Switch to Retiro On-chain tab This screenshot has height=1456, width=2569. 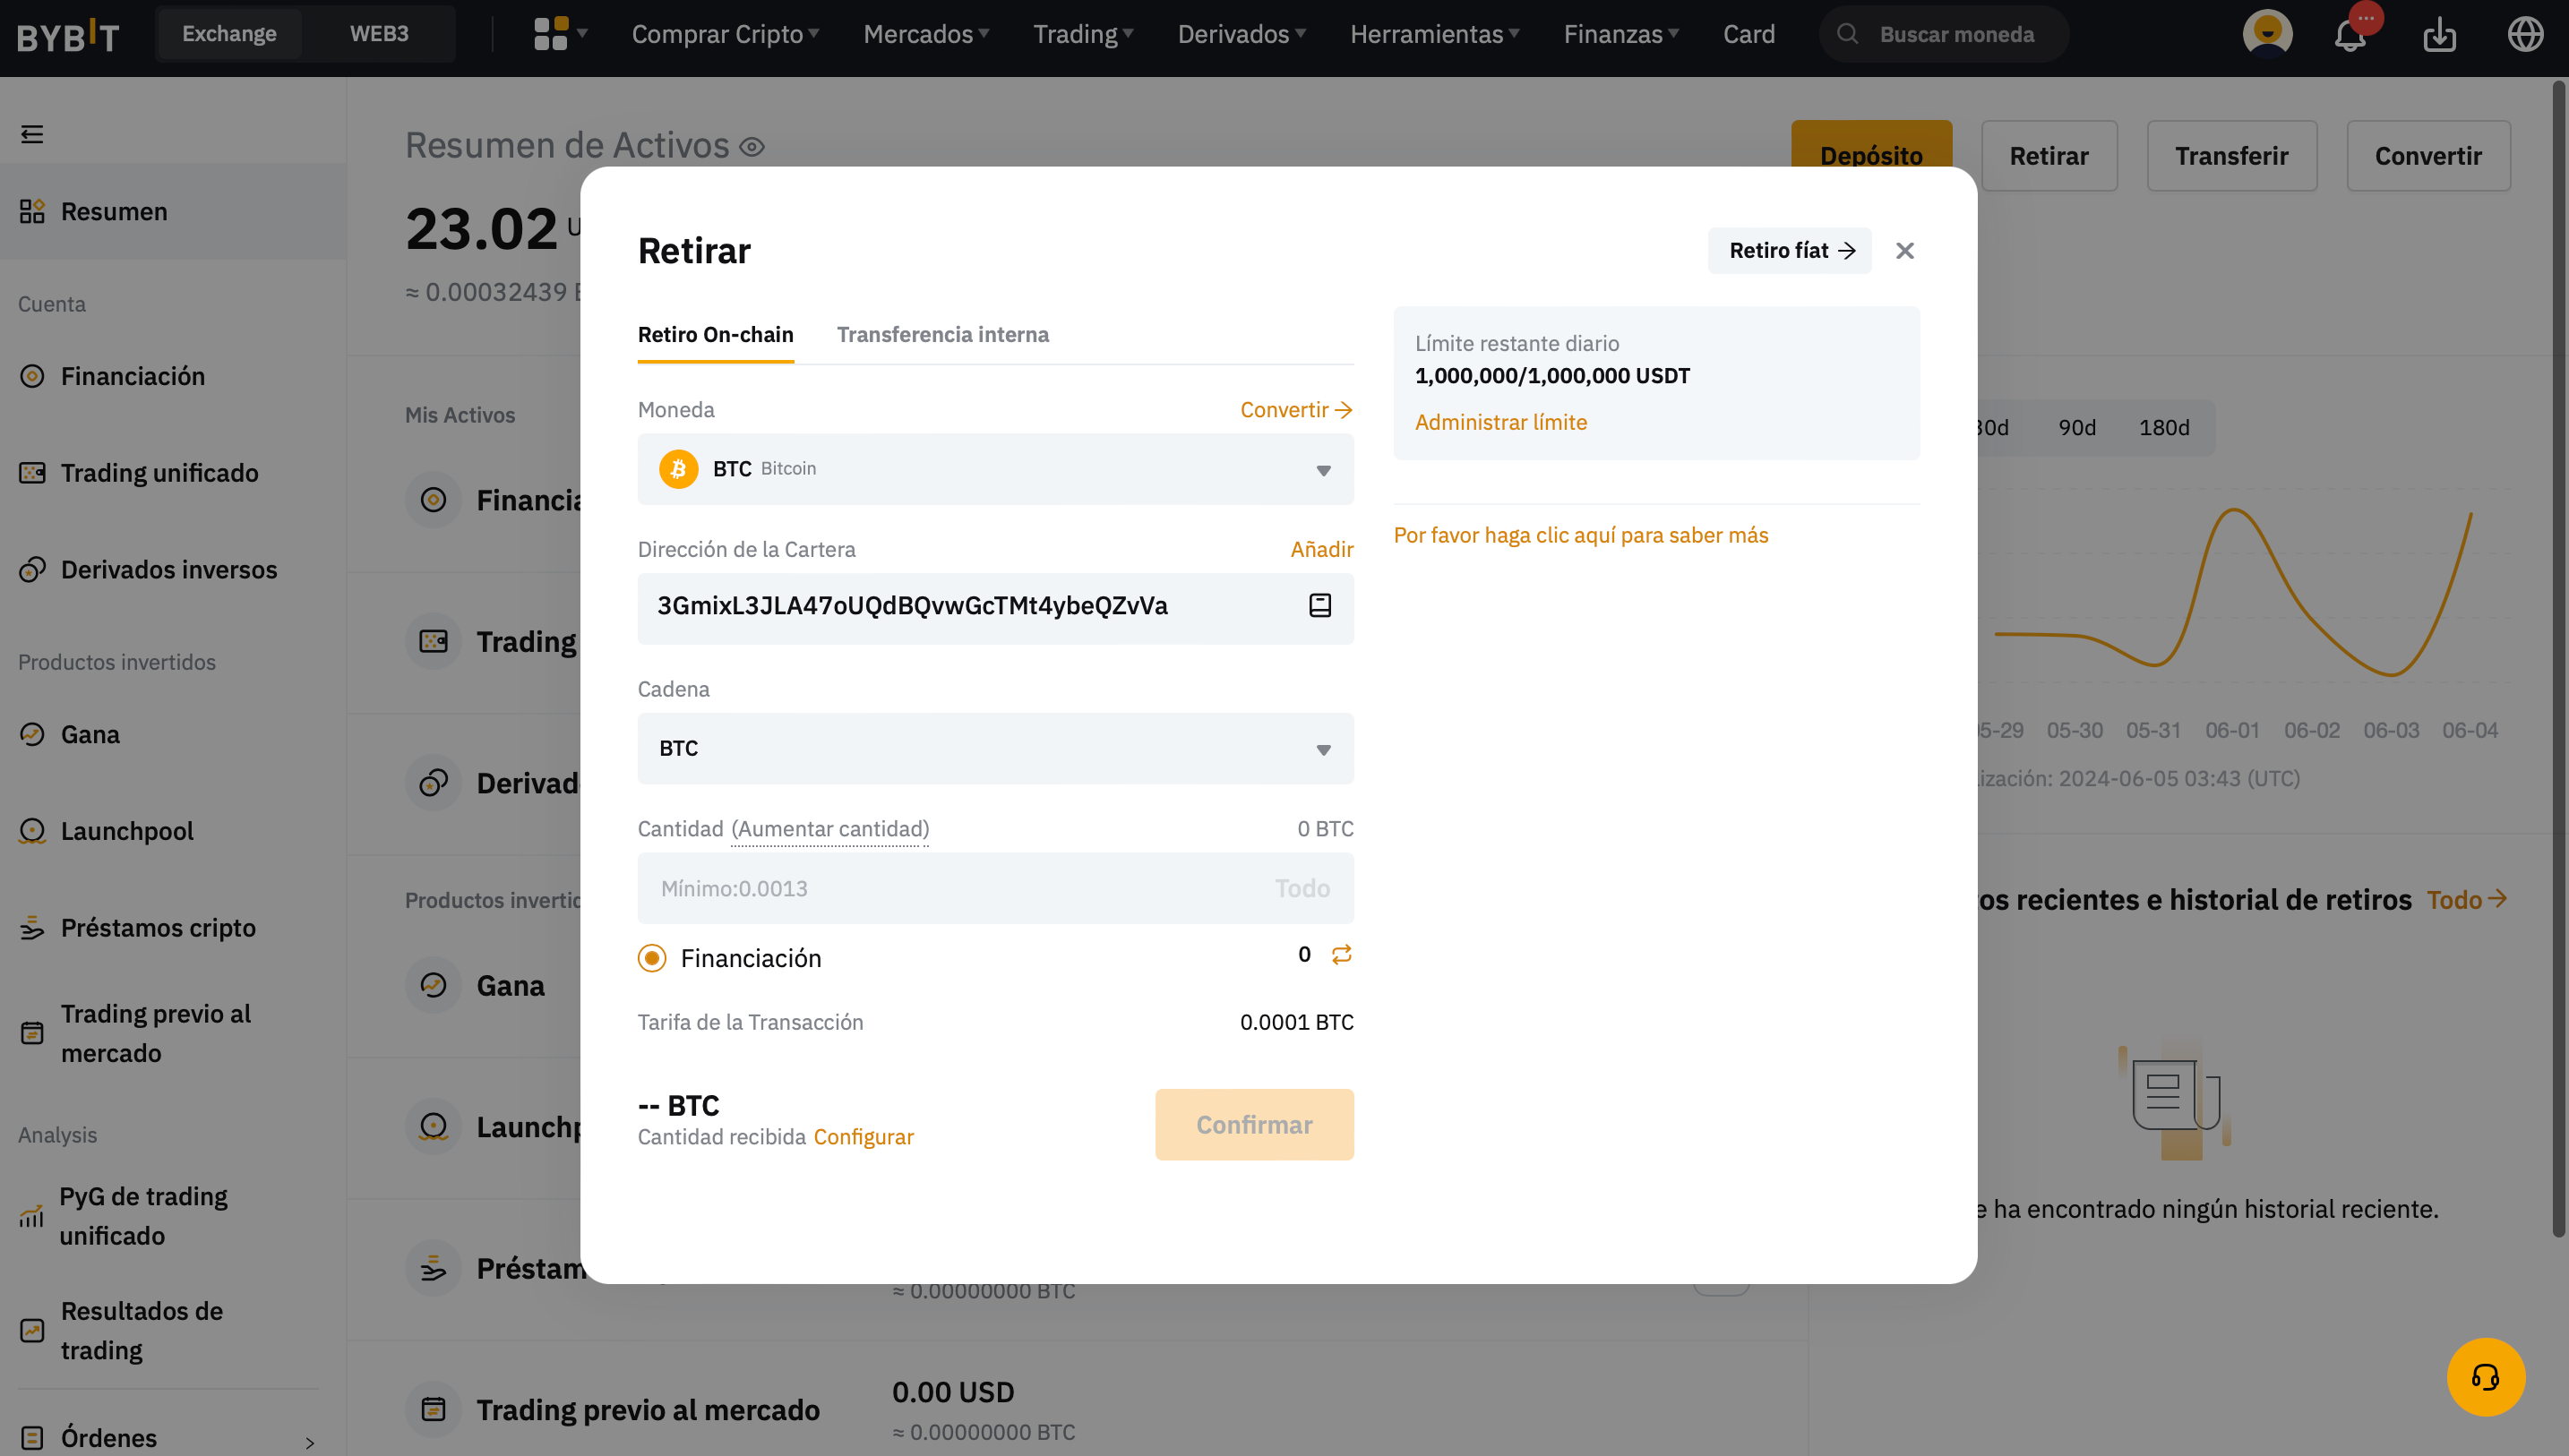pyautogui.click(x=715, y=335)
